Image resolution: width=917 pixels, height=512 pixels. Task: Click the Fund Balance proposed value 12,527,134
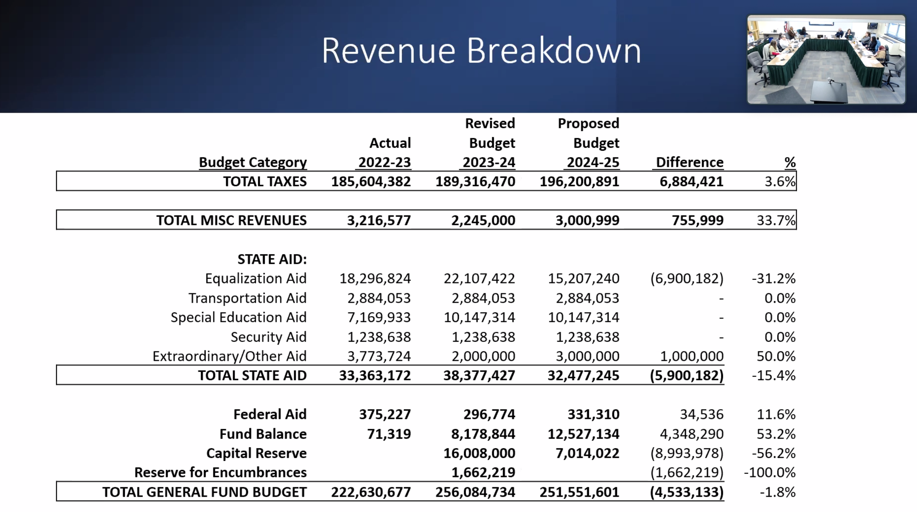(x=583, y=434)
